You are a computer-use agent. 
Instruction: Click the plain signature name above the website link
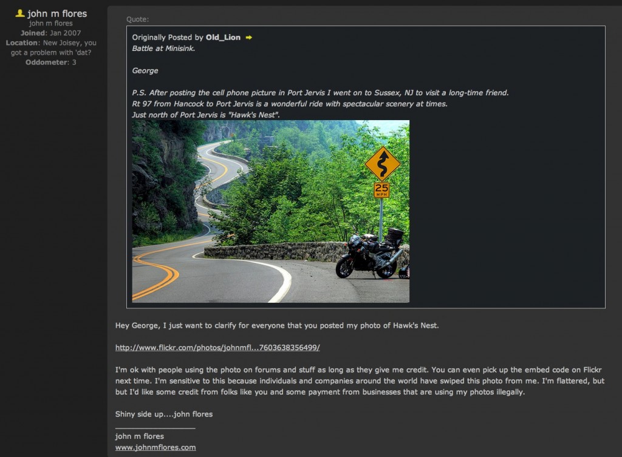click(x=139, y=436)
